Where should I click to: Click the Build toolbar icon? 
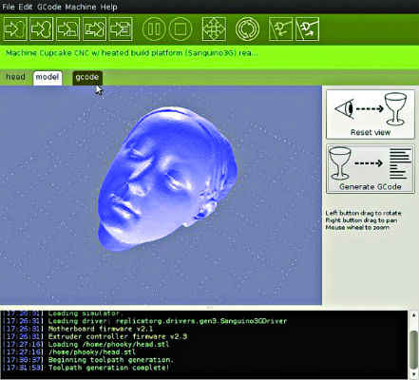pyautogui.click(x=42, y=29)
